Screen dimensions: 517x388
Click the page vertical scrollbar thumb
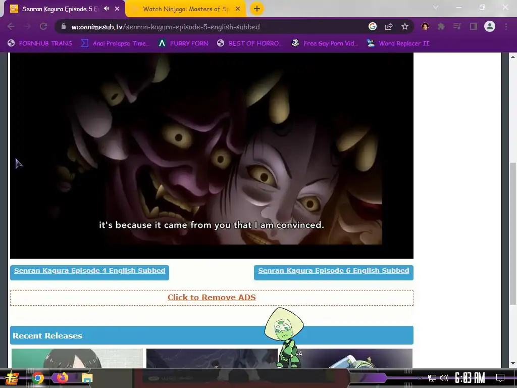pos(513,233)
